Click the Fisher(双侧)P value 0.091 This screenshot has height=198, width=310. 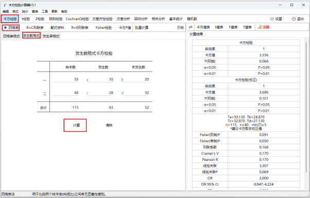coord(264,135)
